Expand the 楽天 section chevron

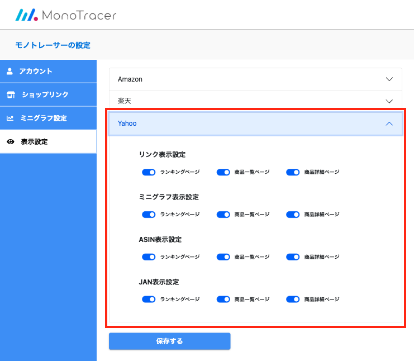(389, 101)
